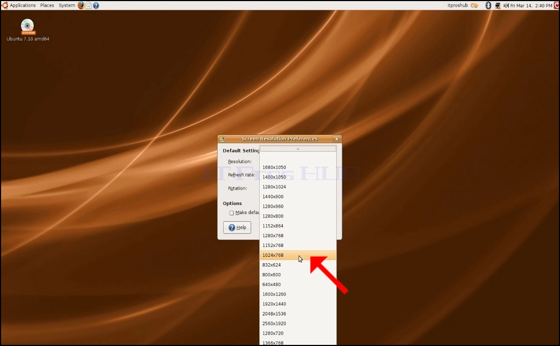Click the scroll-up arrow atop the resolution list
The width and height of the screenshot is (560, 346).
point(298,149)
